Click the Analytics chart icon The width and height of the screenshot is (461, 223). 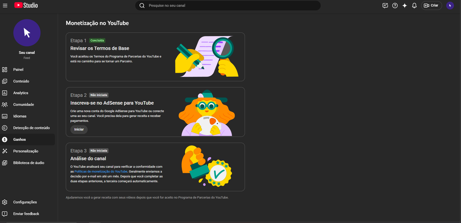[5, 93]
